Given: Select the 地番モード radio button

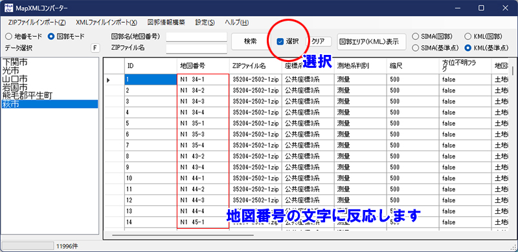Looking at the screenshot, I should coord(23,36).
